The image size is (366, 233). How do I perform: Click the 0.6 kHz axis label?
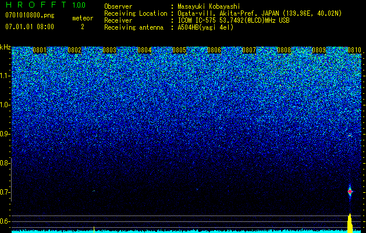[x=5, y=221]
